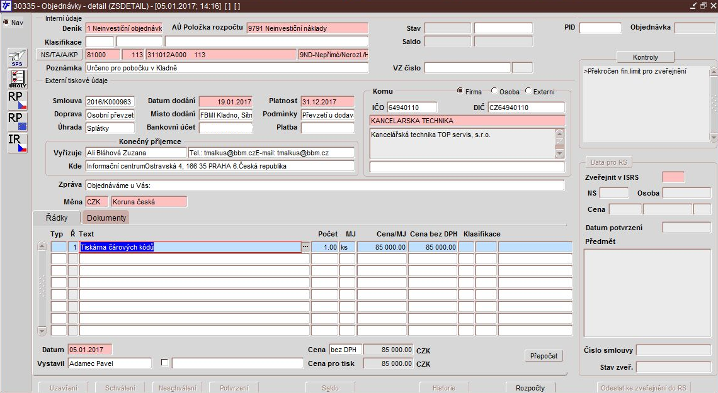Open Rozpočty via bottom button
The image size is (718, 393).
click(530, 387)
